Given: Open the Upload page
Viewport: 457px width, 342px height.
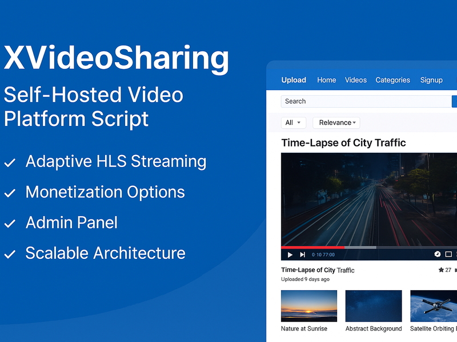Looking at the screenshot, I should (294, 80).
